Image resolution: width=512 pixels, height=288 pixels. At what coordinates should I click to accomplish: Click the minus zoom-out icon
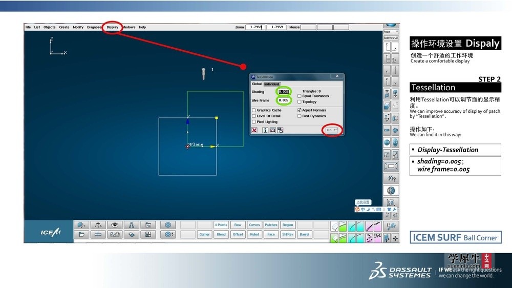[x=387, y=130]
